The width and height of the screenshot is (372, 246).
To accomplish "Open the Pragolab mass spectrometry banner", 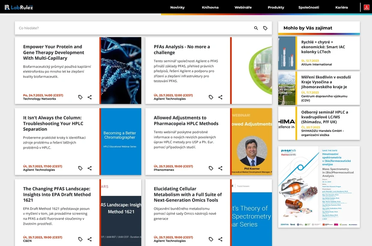I will [319, 187].
